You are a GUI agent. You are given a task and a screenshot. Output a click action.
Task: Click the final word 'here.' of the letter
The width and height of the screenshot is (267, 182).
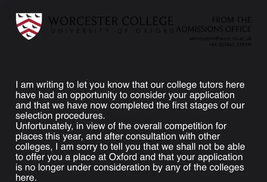26,178
